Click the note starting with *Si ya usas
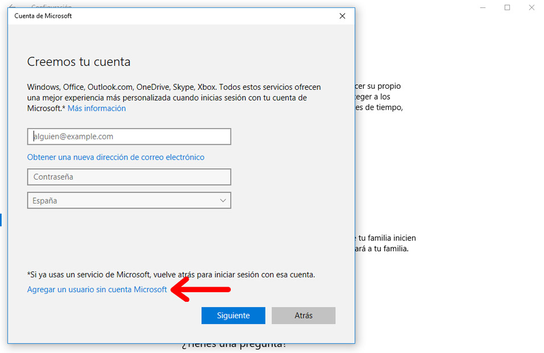This screenshot has height=353, width=544. coord(171,275)
